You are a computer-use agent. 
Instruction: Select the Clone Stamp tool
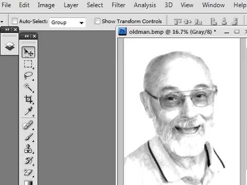(28, 149)
